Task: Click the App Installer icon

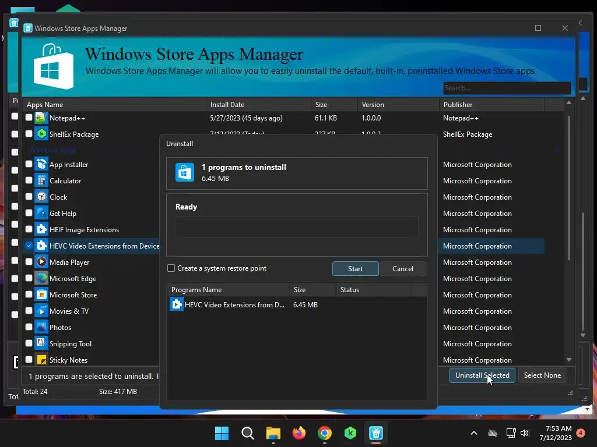Action: (41, 165)
